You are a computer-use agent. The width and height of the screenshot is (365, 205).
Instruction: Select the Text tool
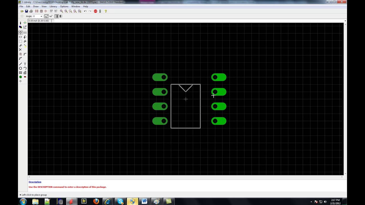pos(25,64)
